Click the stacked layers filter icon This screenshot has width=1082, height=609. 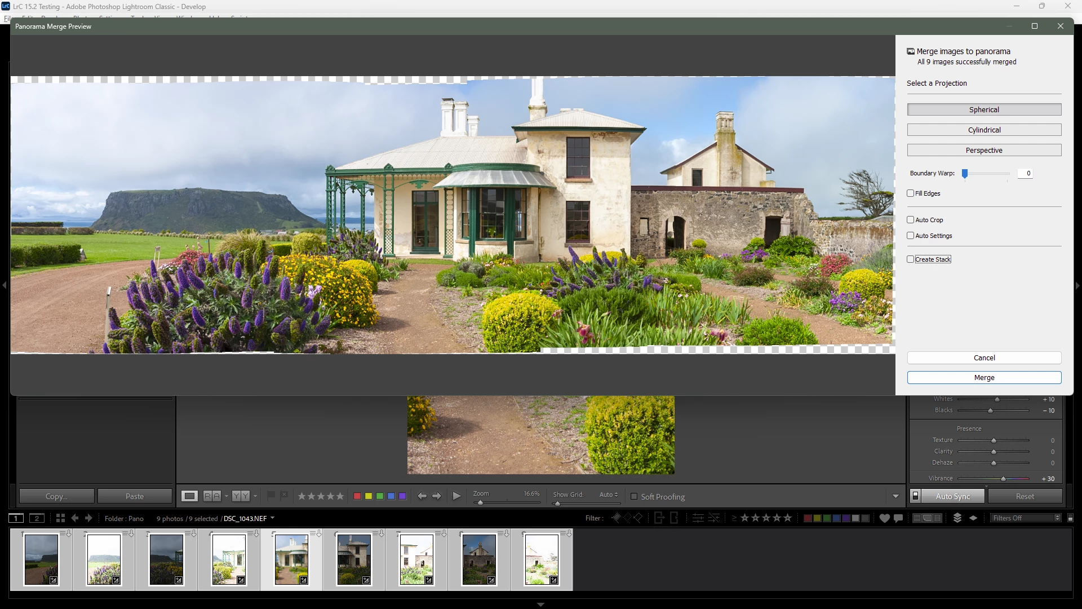tap(957, 518)
